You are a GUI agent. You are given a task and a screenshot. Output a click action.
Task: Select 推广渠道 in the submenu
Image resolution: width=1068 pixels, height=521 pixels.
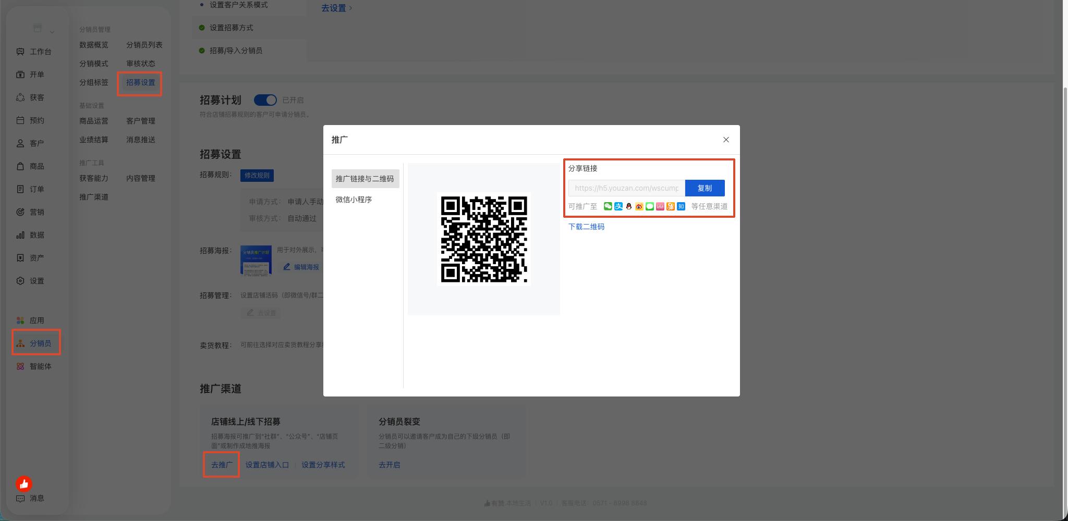94,197
